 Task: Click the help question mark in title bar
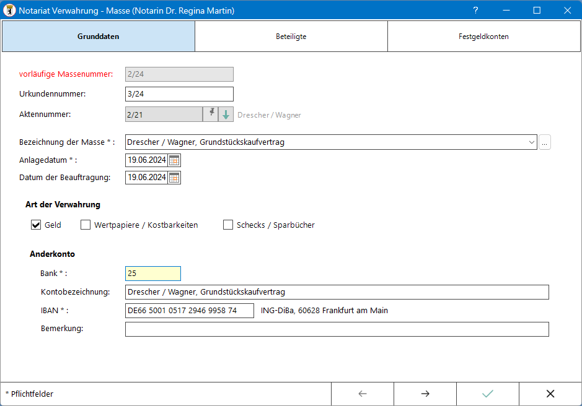tap(476, 11)
